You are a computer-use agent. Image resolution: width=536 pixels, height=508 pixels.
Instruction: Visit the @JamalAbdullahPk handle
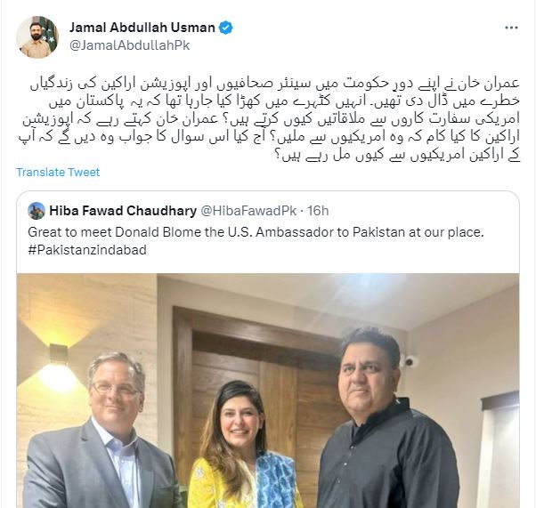point(130,45)
